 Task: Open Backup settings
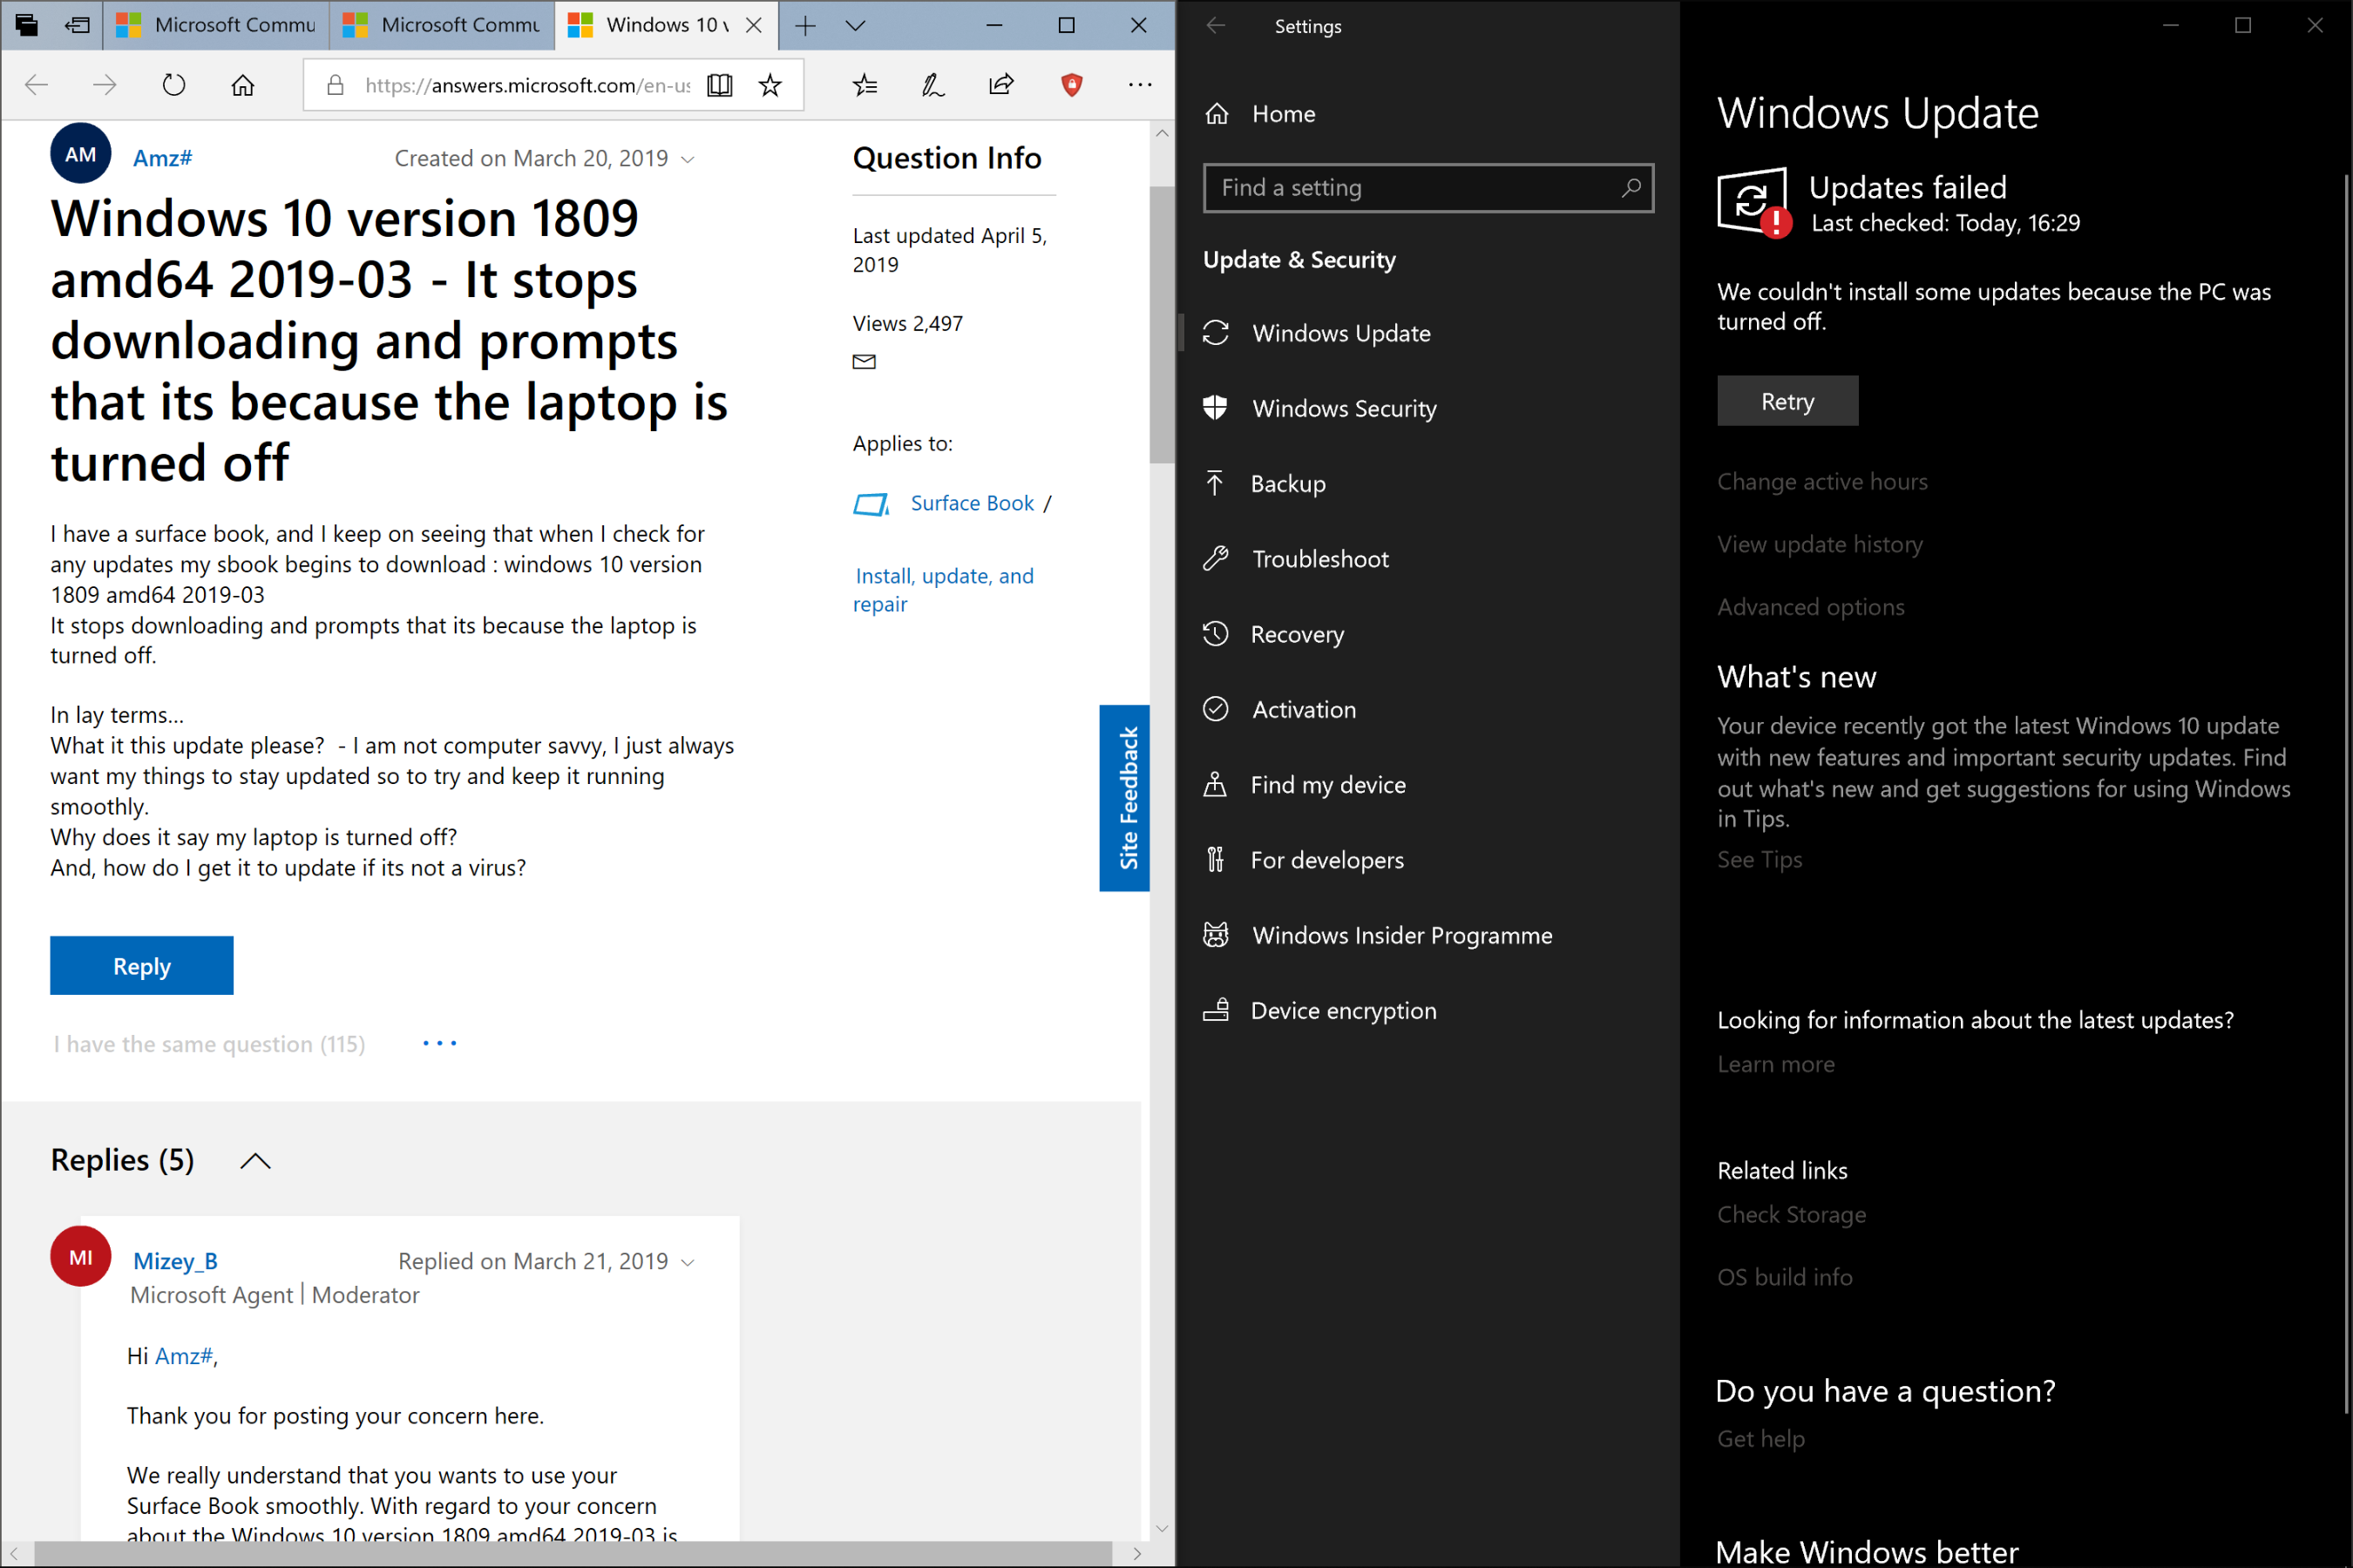pos(1427,484)
